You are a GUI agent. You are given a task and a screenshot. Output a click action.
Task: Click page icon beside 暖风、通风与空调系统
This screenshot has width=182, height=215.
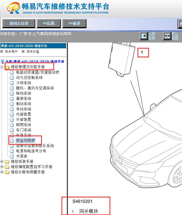point(12,88)
